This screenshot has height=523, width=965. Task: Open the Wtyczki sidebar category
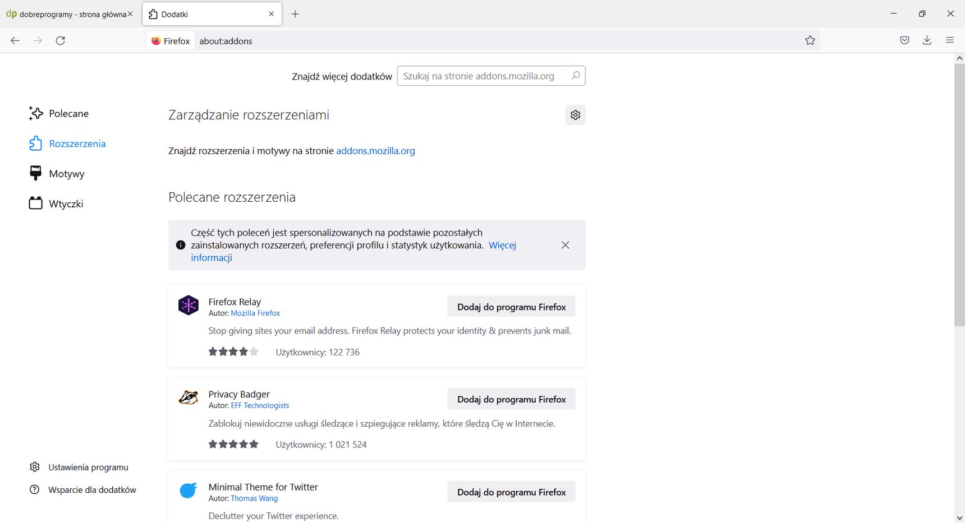(x=56, y=203)
